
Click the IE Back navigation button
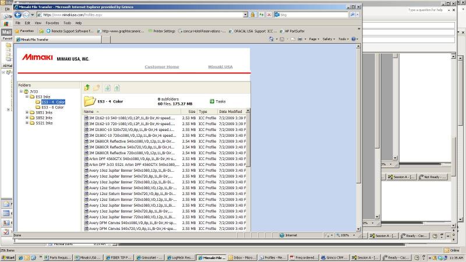click(18, 15)
